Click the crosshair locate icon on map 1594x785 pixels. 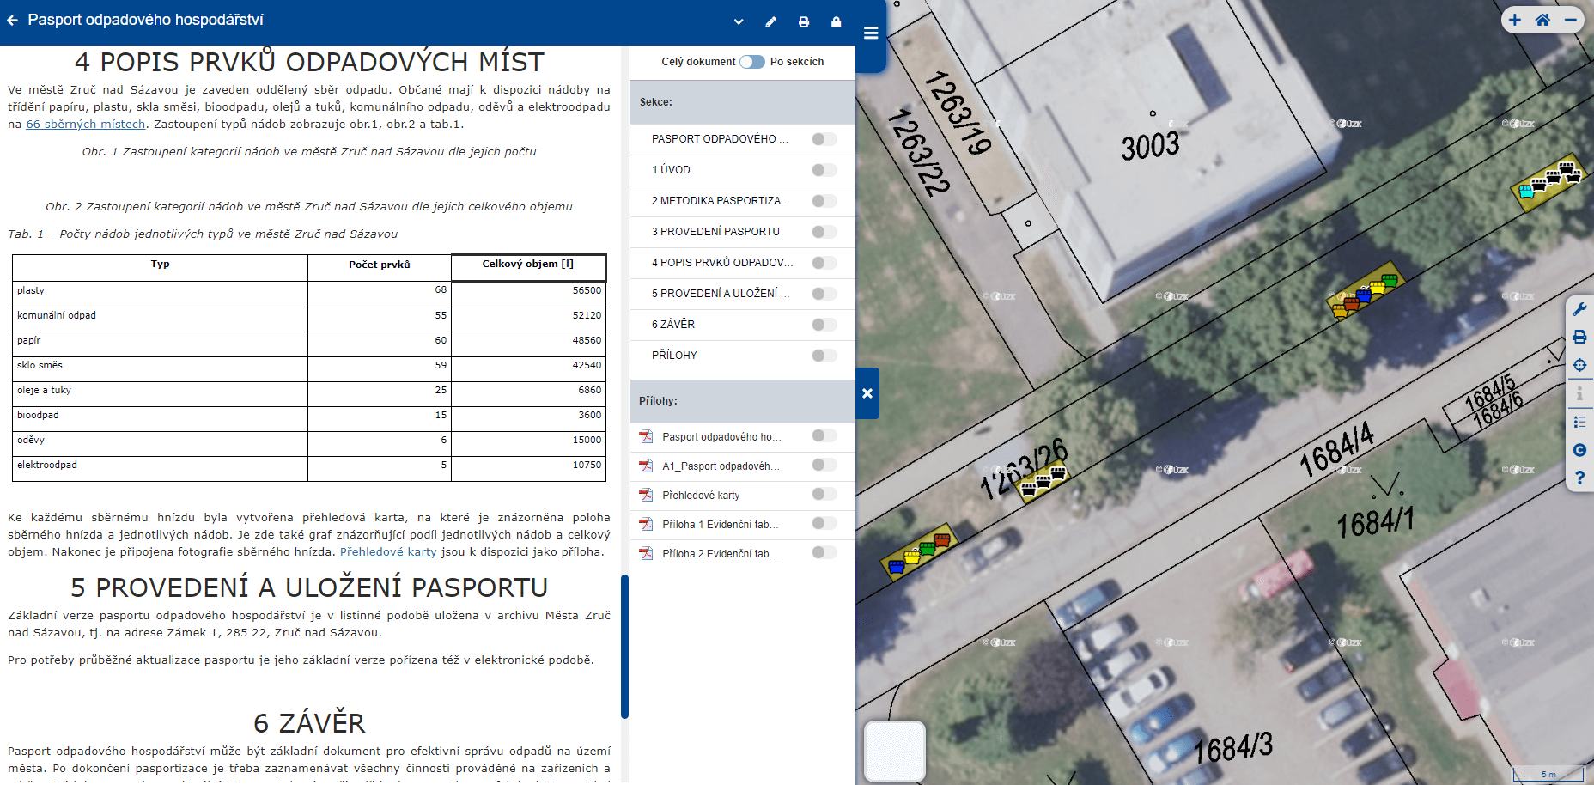[1579, 365]
